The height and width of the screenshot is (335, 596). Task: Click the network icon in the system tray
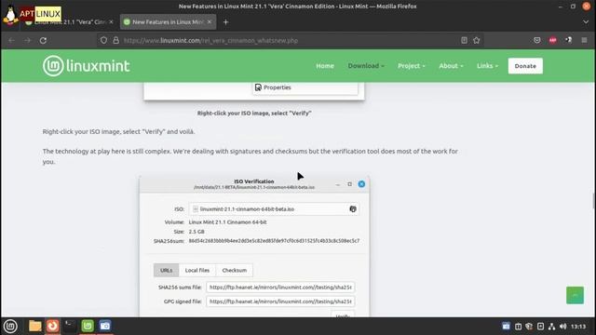(x=551, y=327)
